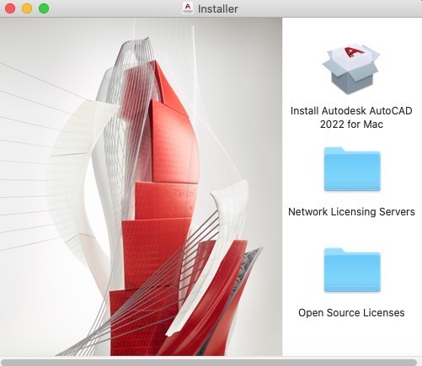The width and height of the screenshot is (422, 366).
Task: Minimize the Installer window with yellow button
Action: pyautogui.click(x=27, y=8)
